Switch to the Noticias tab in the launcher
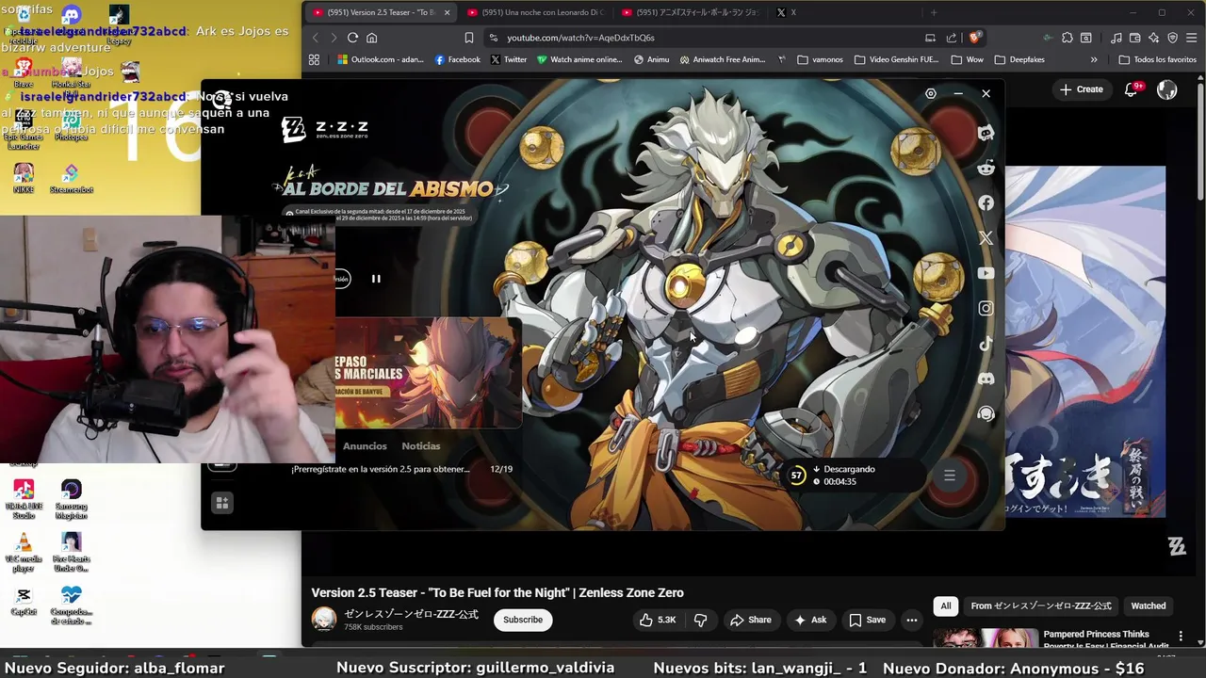The width and height of the screenshot is (1206, 678). pos(421,446)
